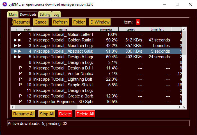Click the Resume button
Screen dimensions: 197x135
pyautogui.click(x=21, y=22)
